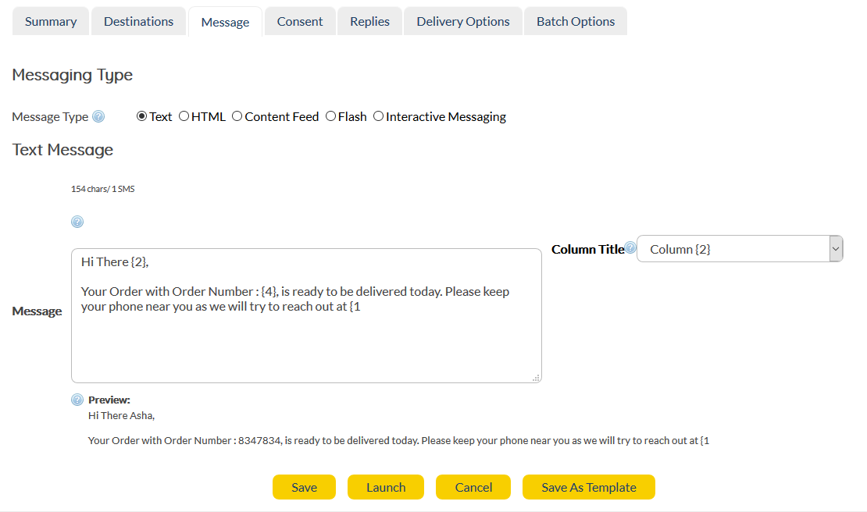The width and height of the screenshot is (867, 512).
Task: Click help icon next to Preview label
Action: coord(77,400)
